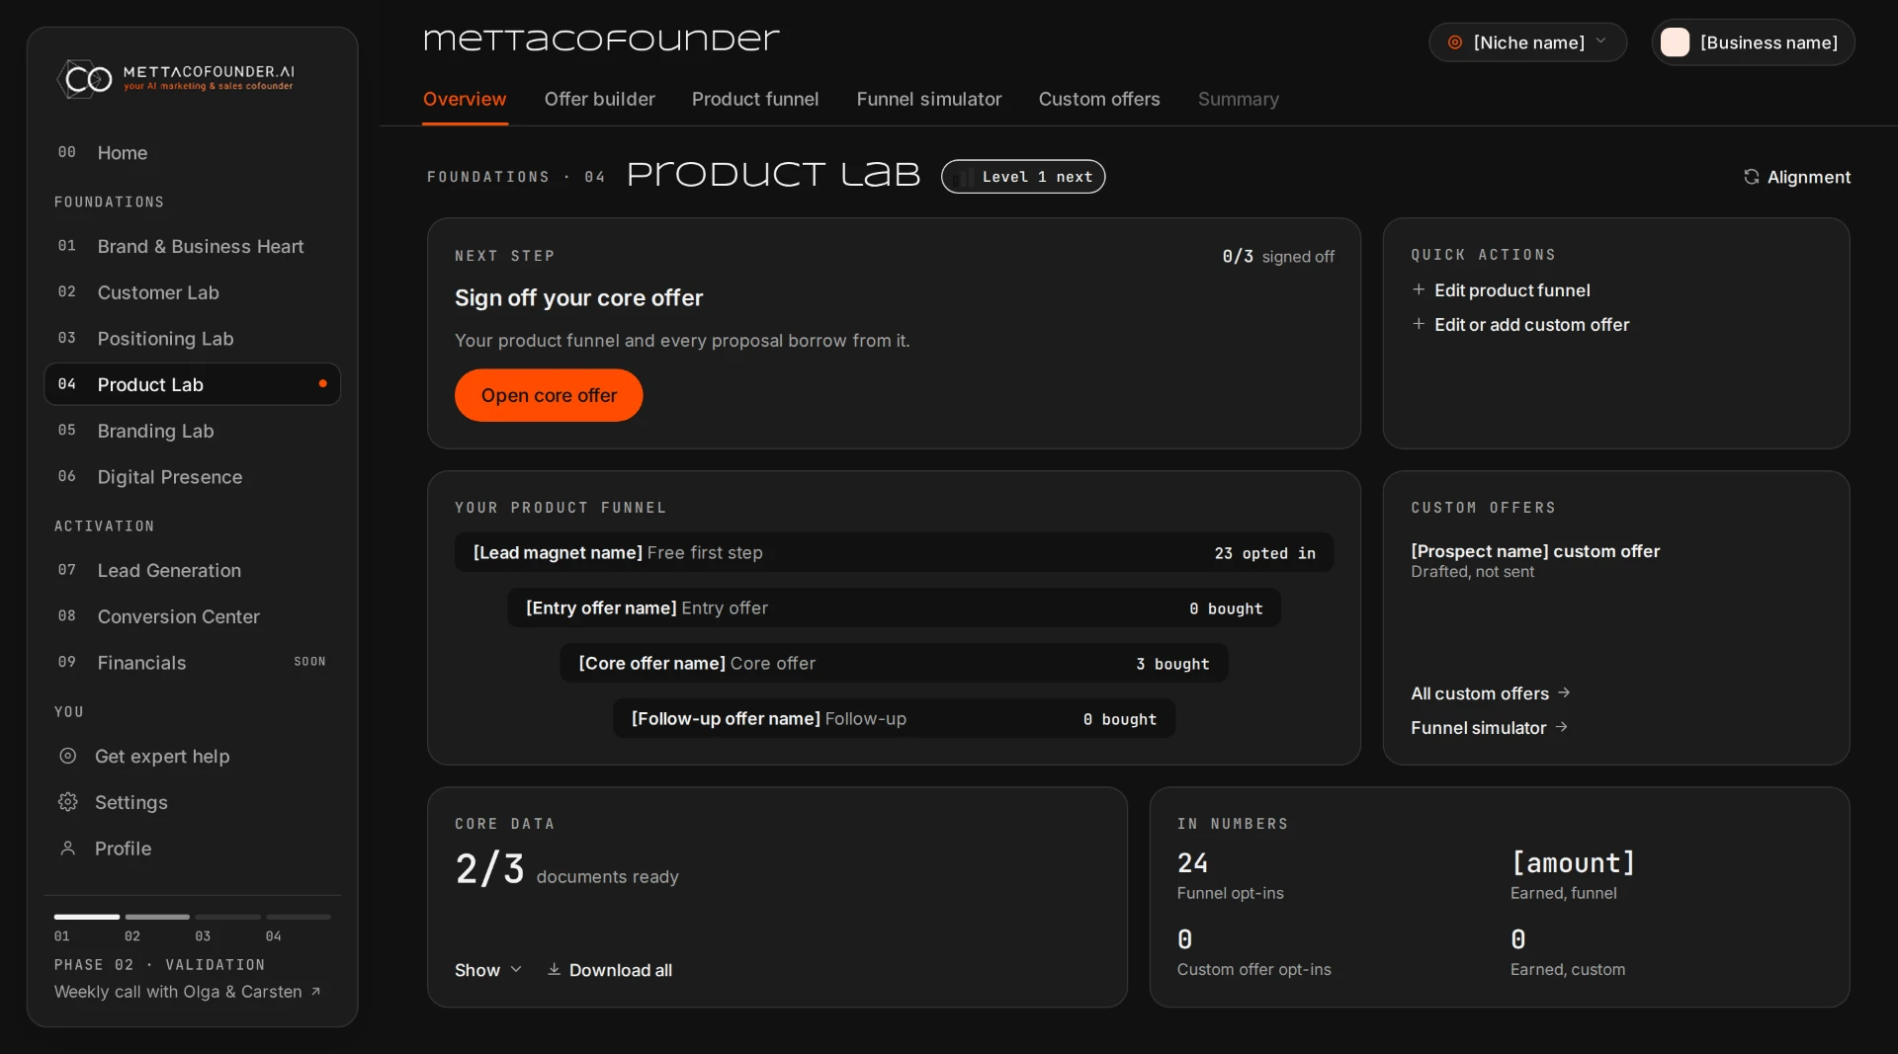
Task: Click the 2/3 documents ready text
Action: (x=566, y=870)
